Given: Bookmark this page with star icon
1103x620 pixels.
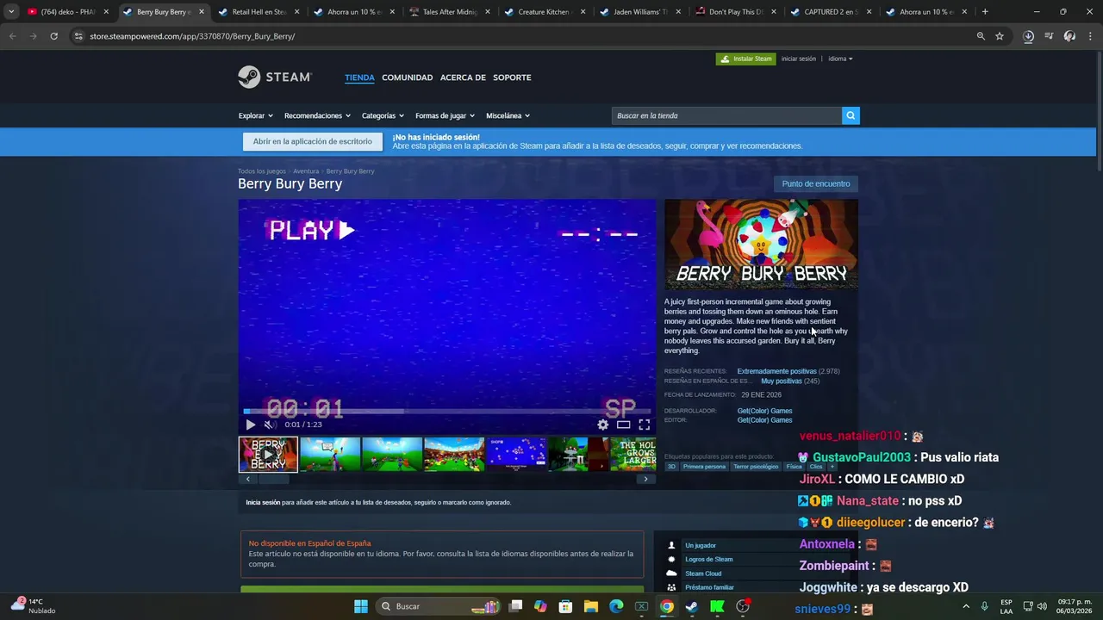Looking at the screenshot, I should 1000,36.
